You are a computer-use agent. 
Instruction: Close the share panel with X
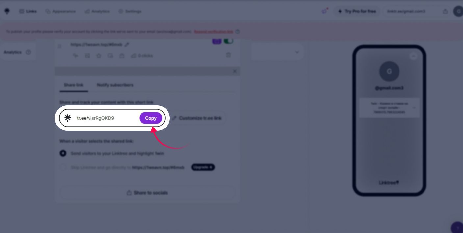coord(235,71)
